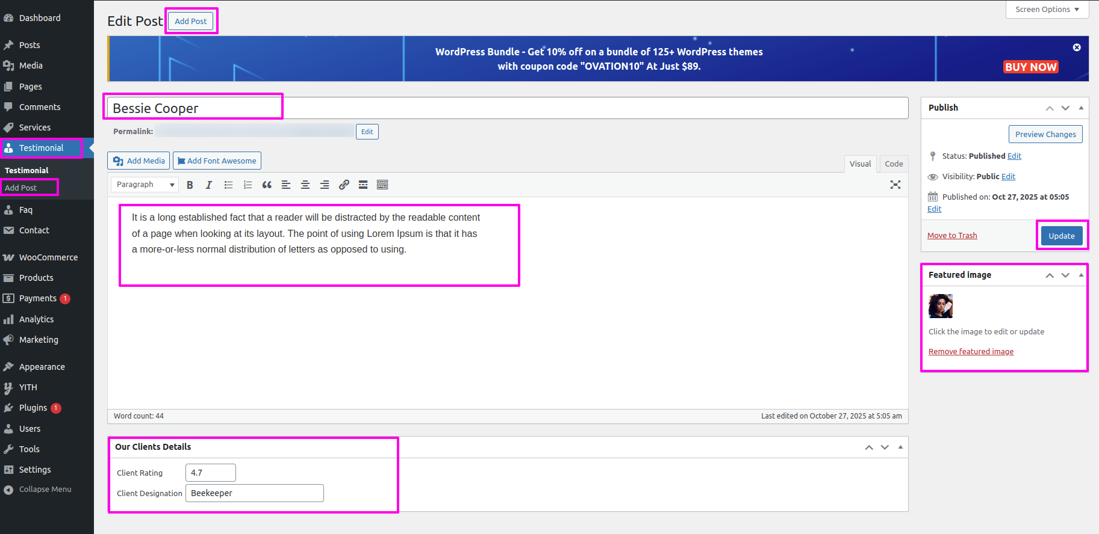The width and height of the screenshot is (1099, 534).
Task: Click the Remove featured image link
Action: pos(971,352)
